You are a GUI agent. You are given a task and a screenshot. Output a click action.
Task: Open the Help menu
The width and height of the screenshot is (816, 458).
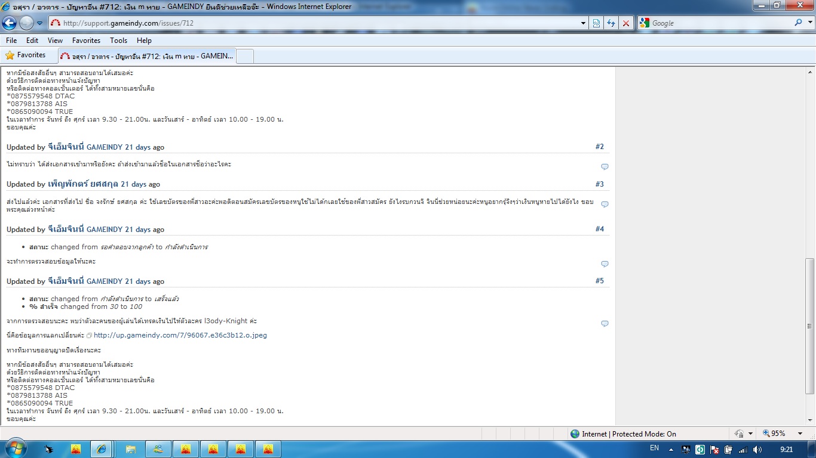point(144,41)
